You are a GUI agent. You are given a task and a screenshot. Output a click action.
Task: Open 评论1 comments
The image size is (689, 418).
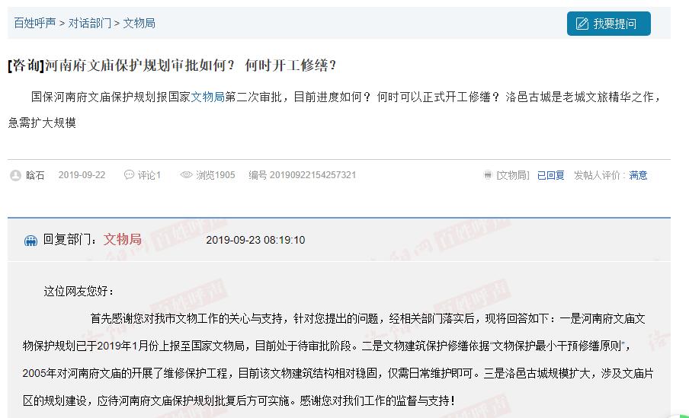click(149, 175)
